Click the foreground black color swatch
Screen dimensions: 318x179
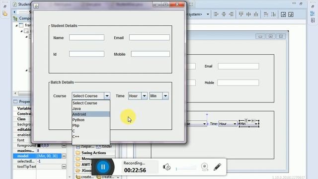[x=39, y=145]
